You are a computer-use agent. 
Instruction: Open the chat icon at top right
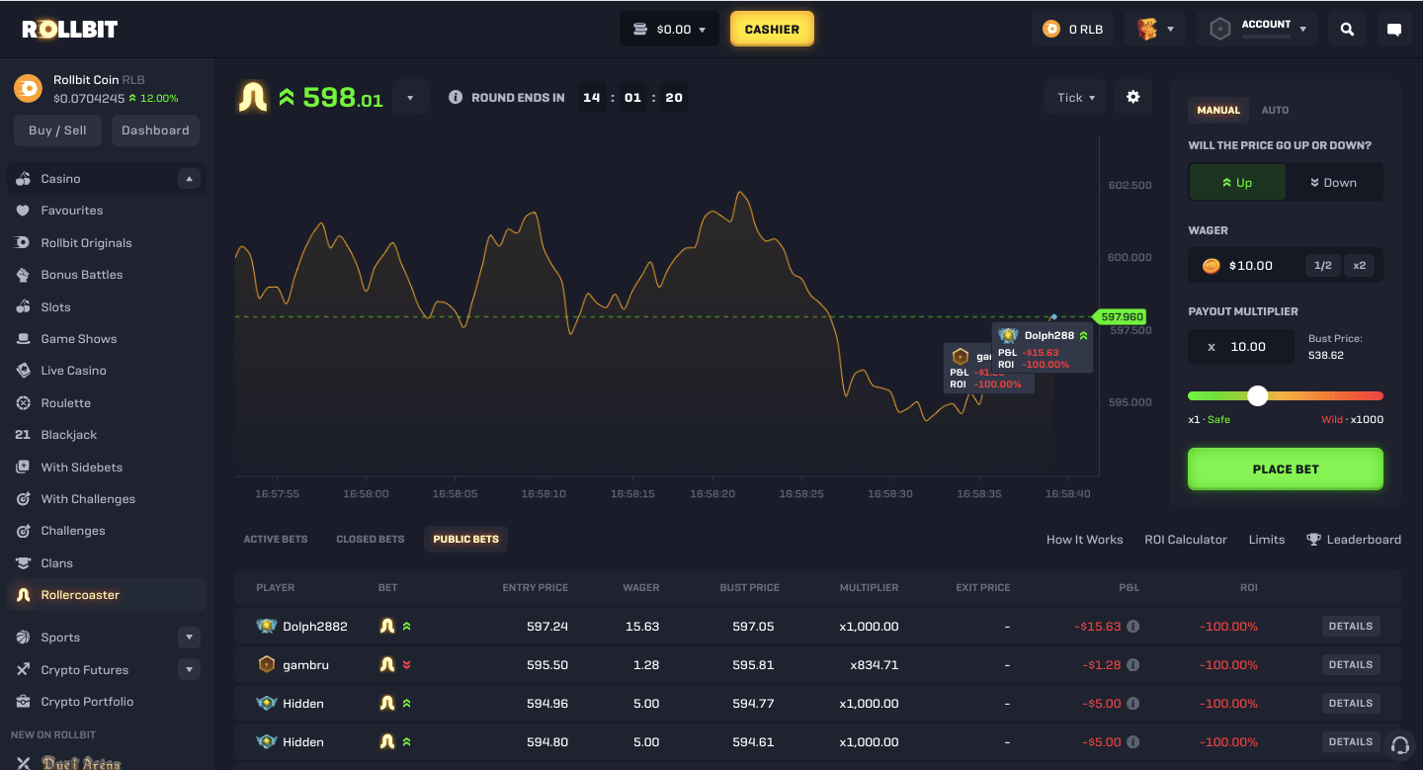[1394, 29]
